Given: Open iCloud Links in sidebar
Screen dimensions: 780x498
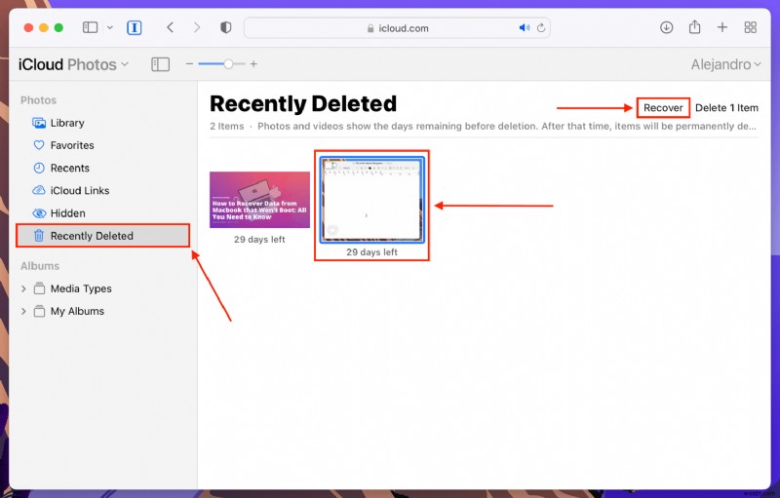Looking at the screenshot, I should point(102,190).
